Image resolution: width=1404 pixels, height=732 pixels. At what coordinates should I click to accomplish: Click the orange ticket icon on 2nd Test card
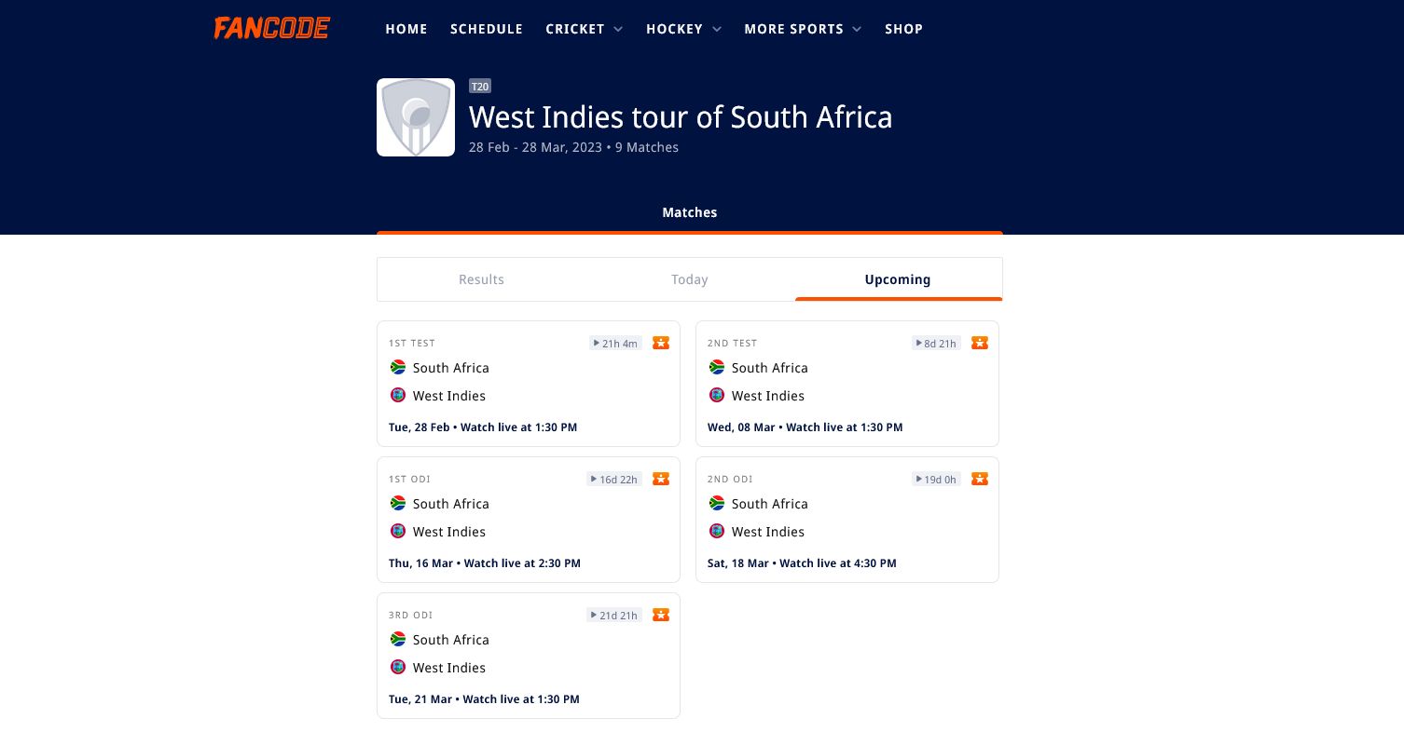pyautogui.click(x=980, y=343)
